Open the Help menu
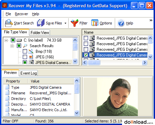This screenshot has height=125, width=155. pyautogui.click(x=36, y=14)
